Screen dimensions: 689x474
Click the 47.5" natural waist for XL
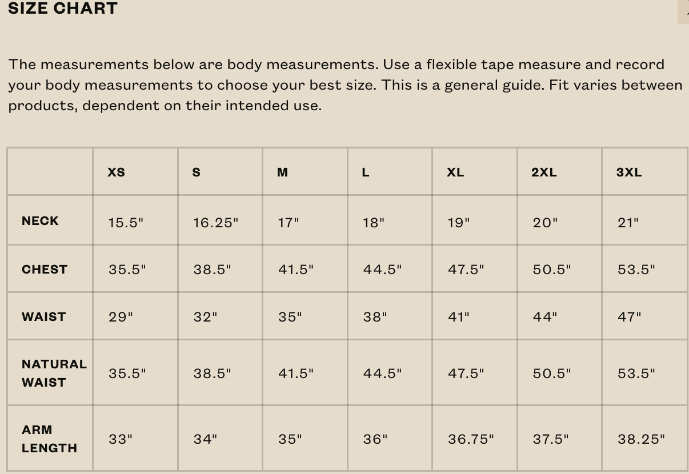466,373
